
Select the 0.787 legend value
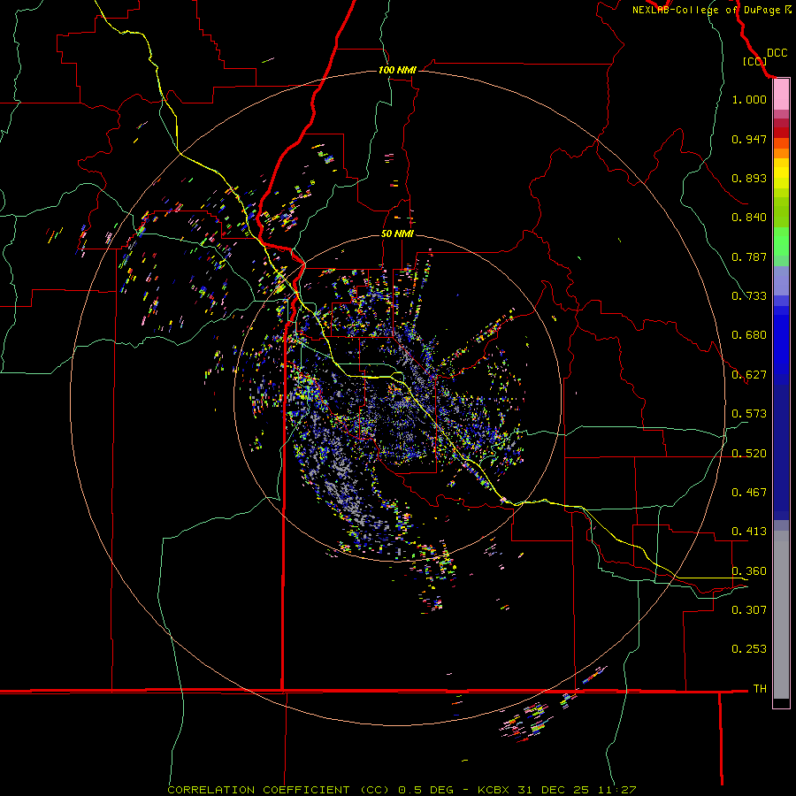[749, 256]
